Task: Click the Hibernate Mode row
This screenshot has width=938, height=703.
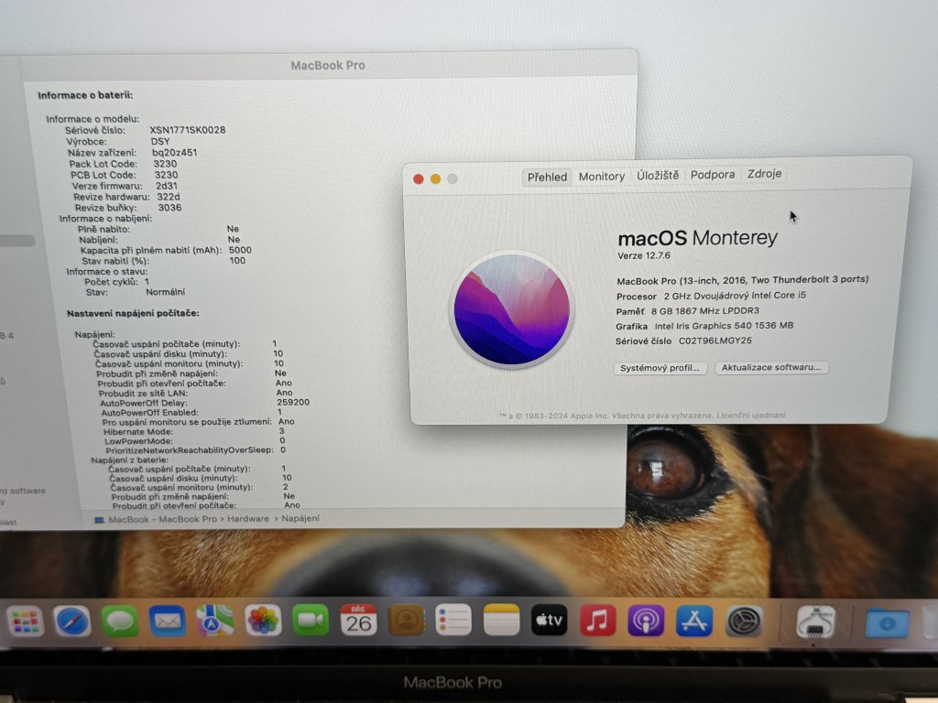Action: pos(194,431)
